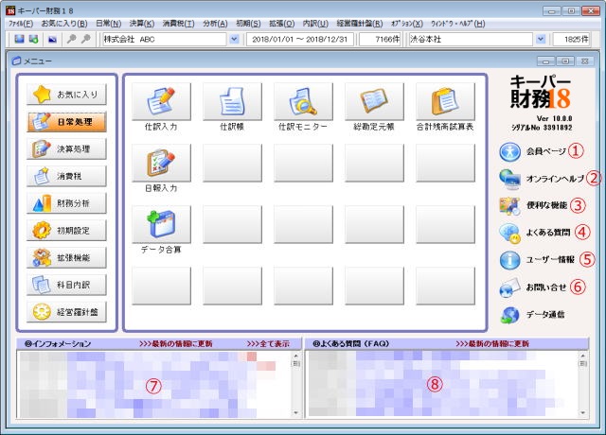Open オンラインヘルプ online help

pos(541,179)
